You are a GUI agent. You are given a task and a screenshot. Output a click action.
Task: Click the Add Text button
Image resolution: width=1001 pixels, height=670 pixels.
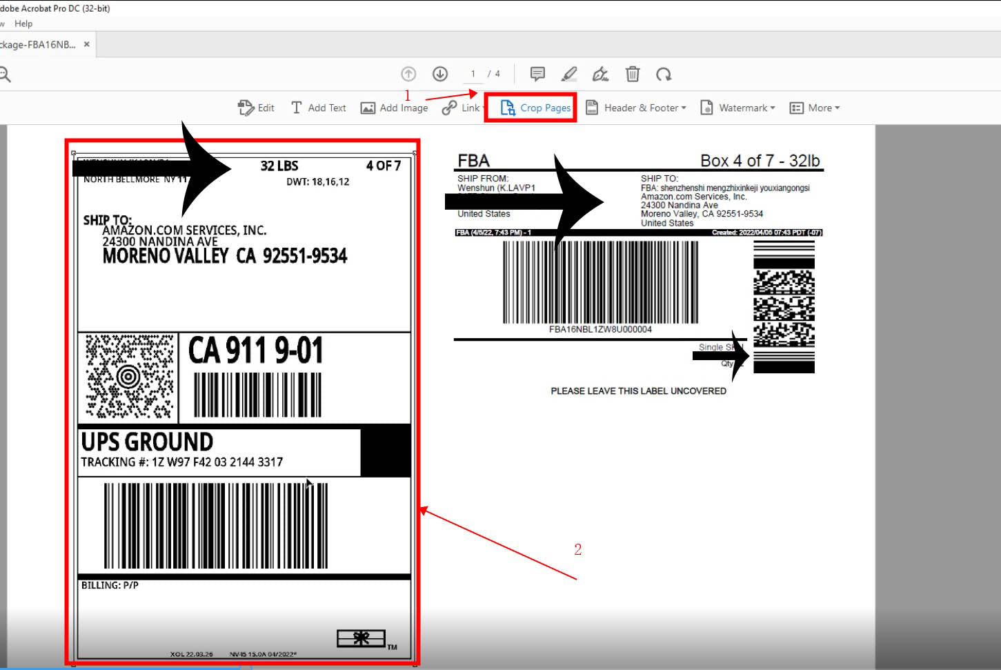coord(318,108)
